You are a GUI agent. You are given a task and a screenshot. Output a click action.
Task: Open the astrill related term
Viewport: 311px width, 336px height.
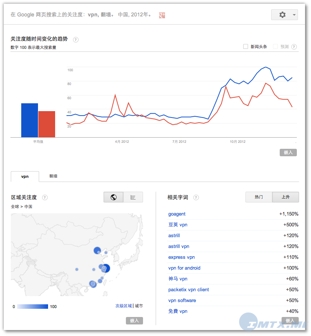174,236
